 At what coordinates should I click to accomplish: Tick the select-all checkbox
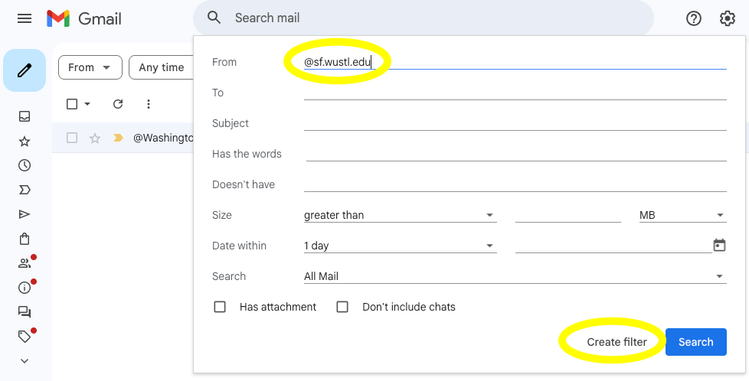pyautogui.click(x=72, y=103)
